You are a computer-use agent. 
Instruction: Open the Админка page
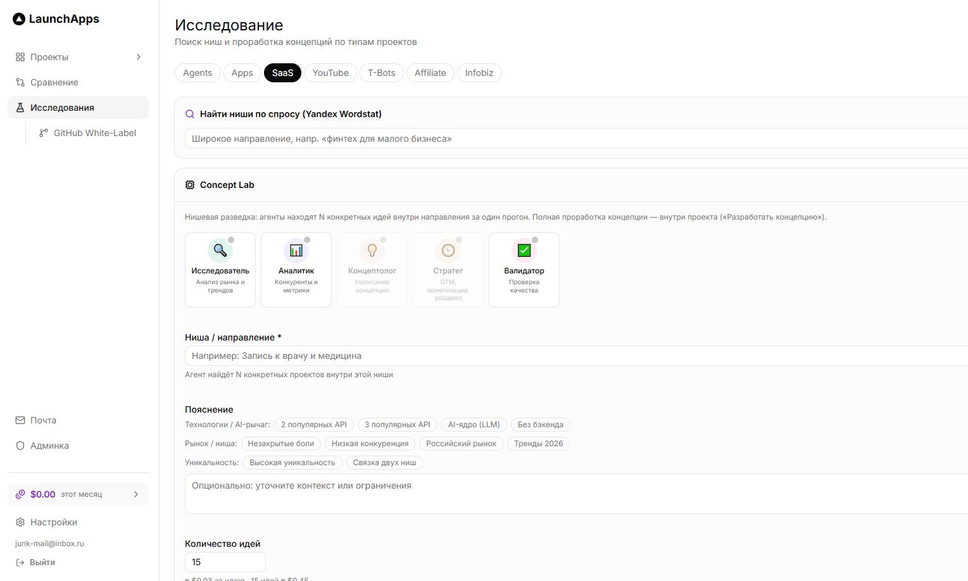pyautogui.click(x=78, y=446)
